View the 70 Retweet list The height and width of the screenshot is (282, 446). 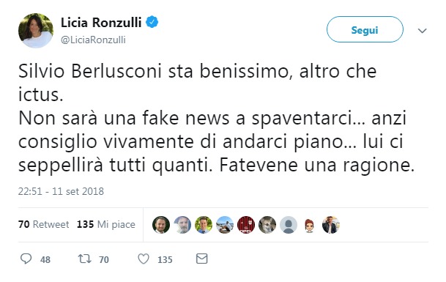point(43,224)
